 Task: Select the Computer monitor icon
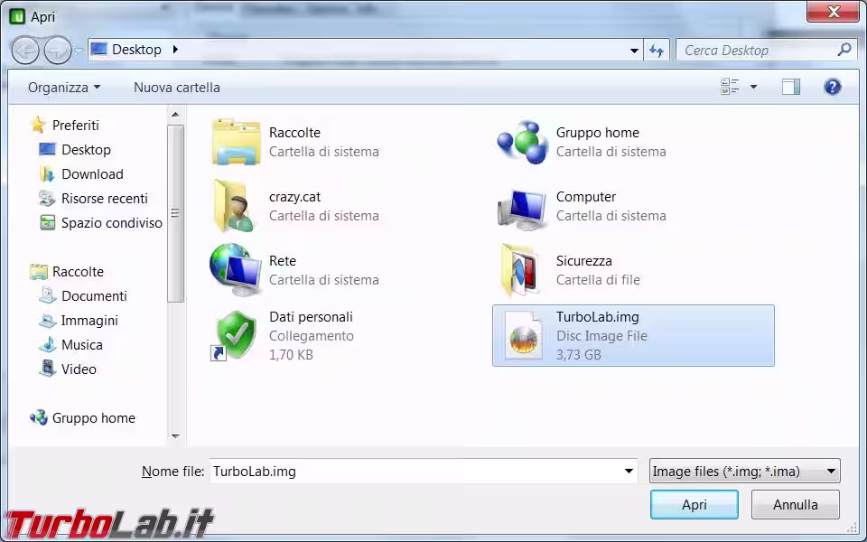522,209
